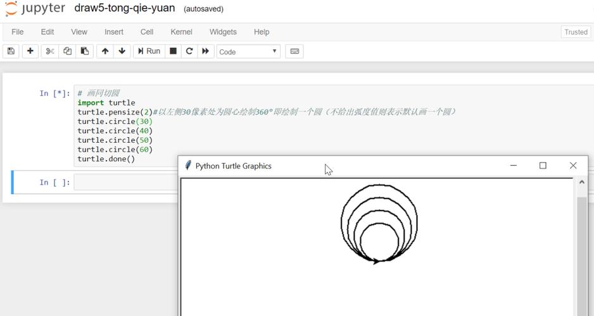Open the command palette keyboard icon
This screenshot has height=316, width=594.
click(294, 51)
